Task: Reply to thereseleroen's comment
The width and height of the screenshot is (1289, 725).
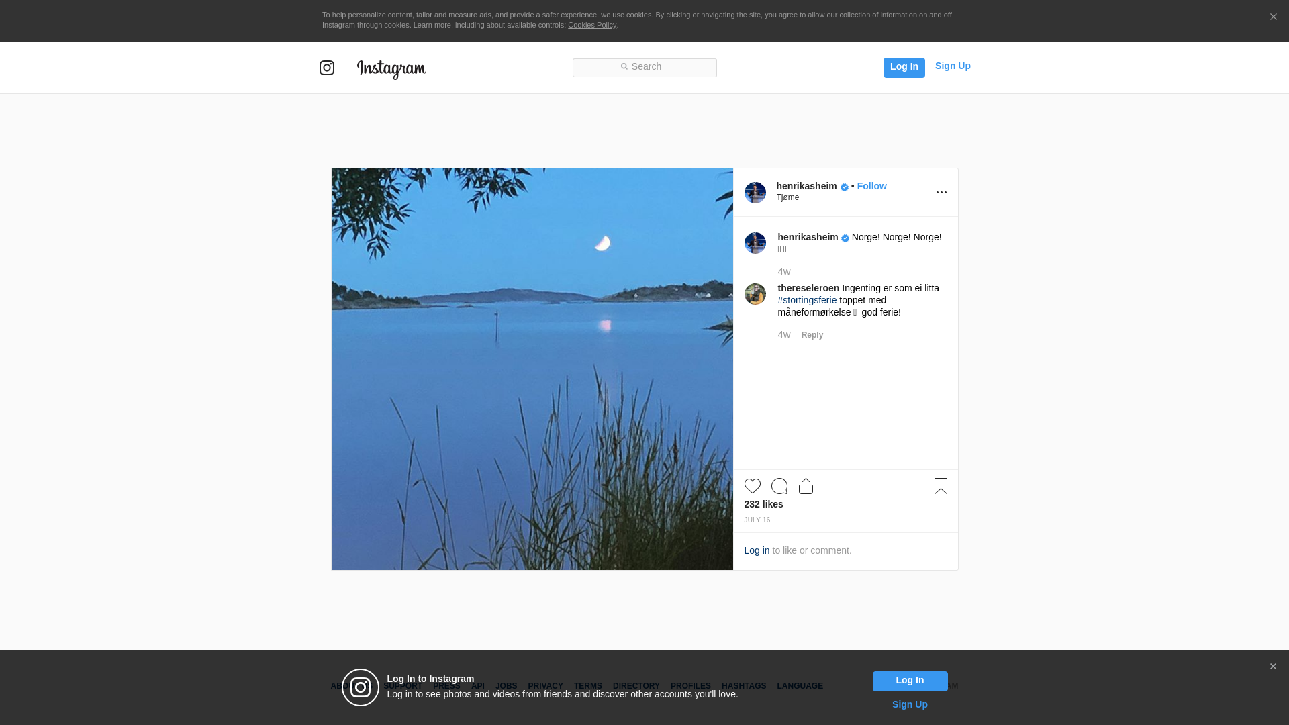Action: click(x=812, y=335)
